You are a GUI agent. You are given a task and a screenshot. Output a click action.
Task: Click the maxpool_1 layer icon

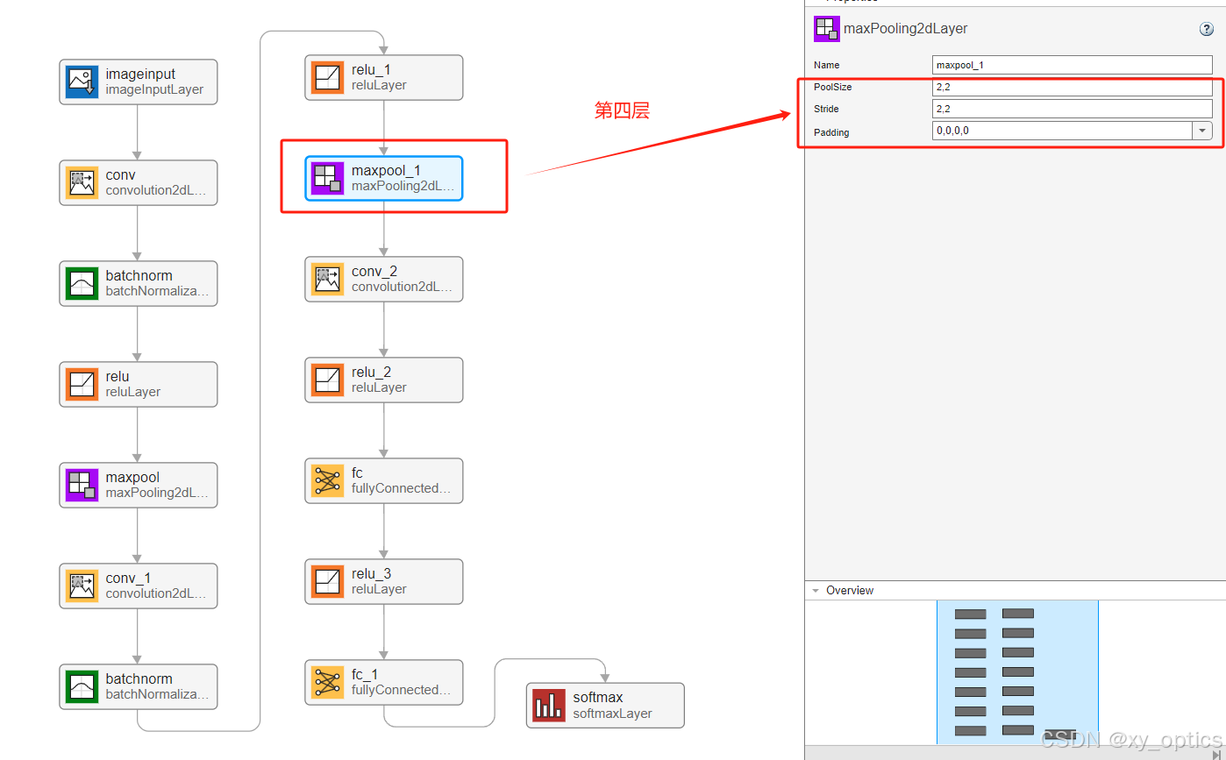[327, 178]
